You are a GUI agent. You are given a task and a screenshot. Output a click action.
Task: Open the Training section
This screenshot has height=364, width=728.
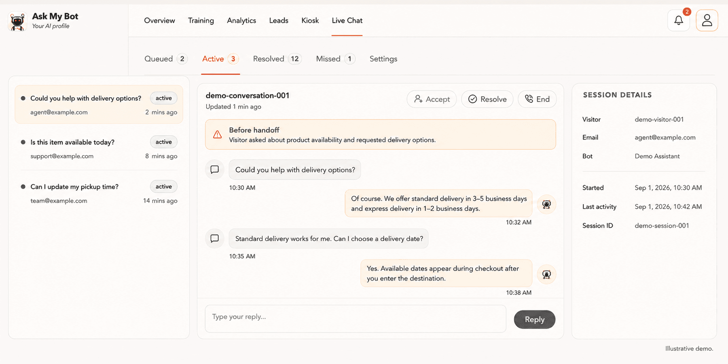(201, 21)
